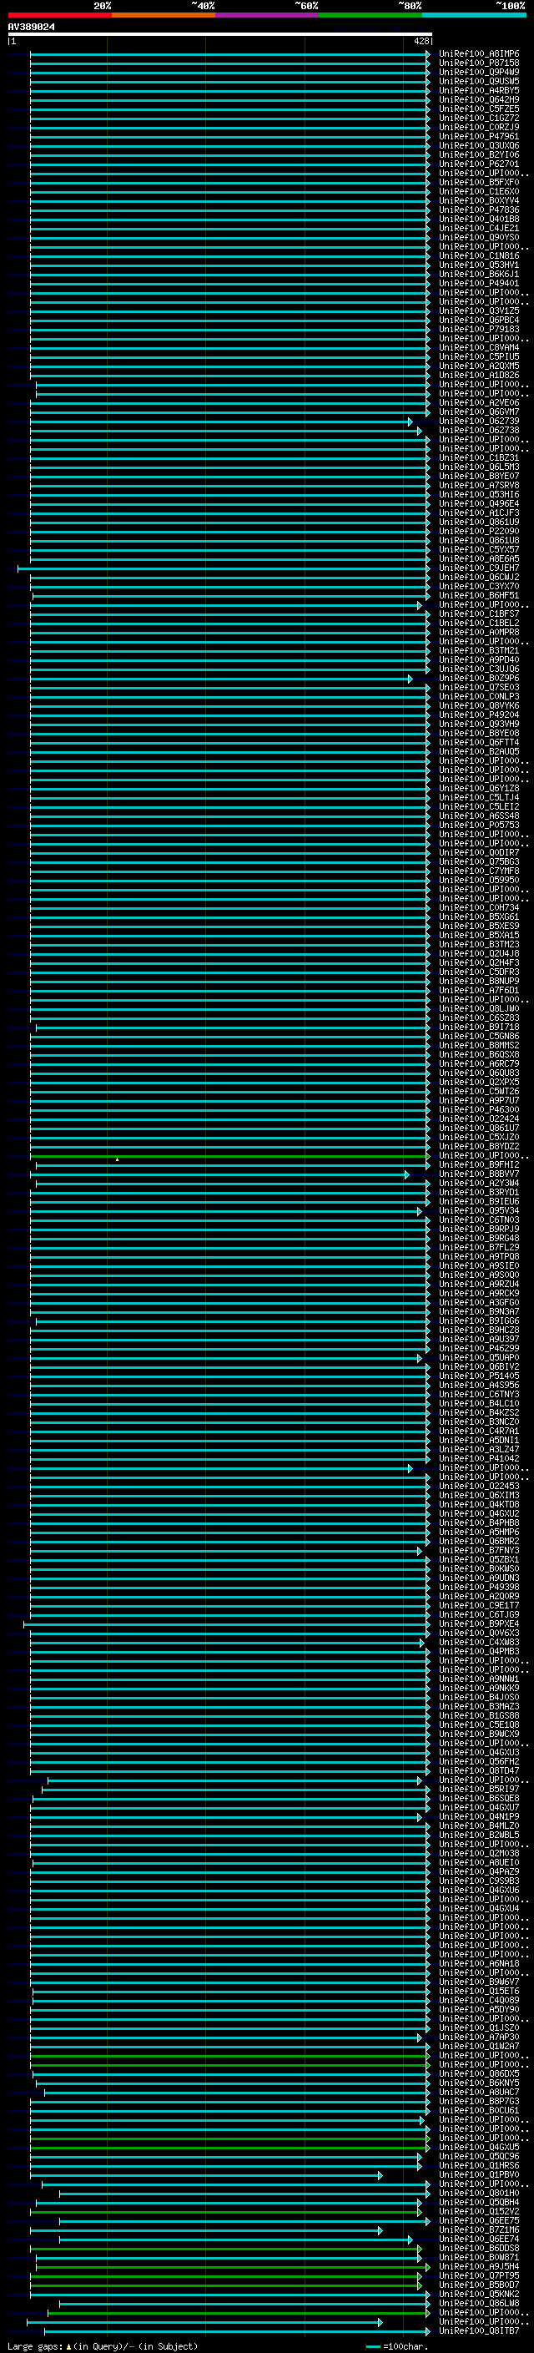Click hit label UniRef100_B0XYV4
This screenshot has height=2353, width=534.
(x=478, y=201)
